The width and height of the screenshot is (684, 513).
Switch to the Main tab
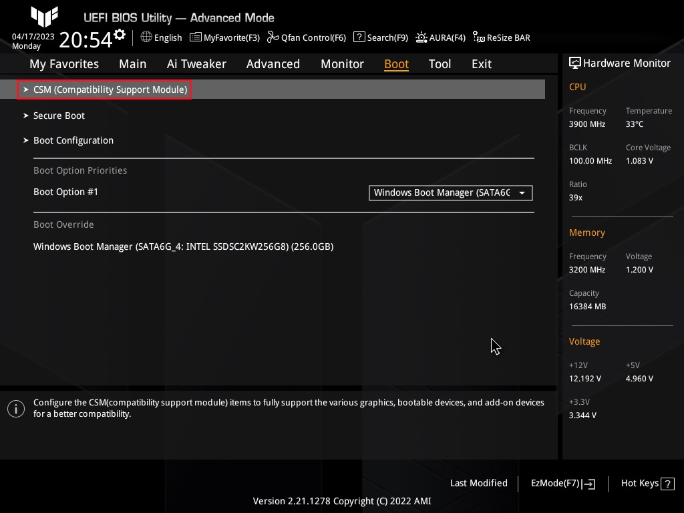[133, 64]
